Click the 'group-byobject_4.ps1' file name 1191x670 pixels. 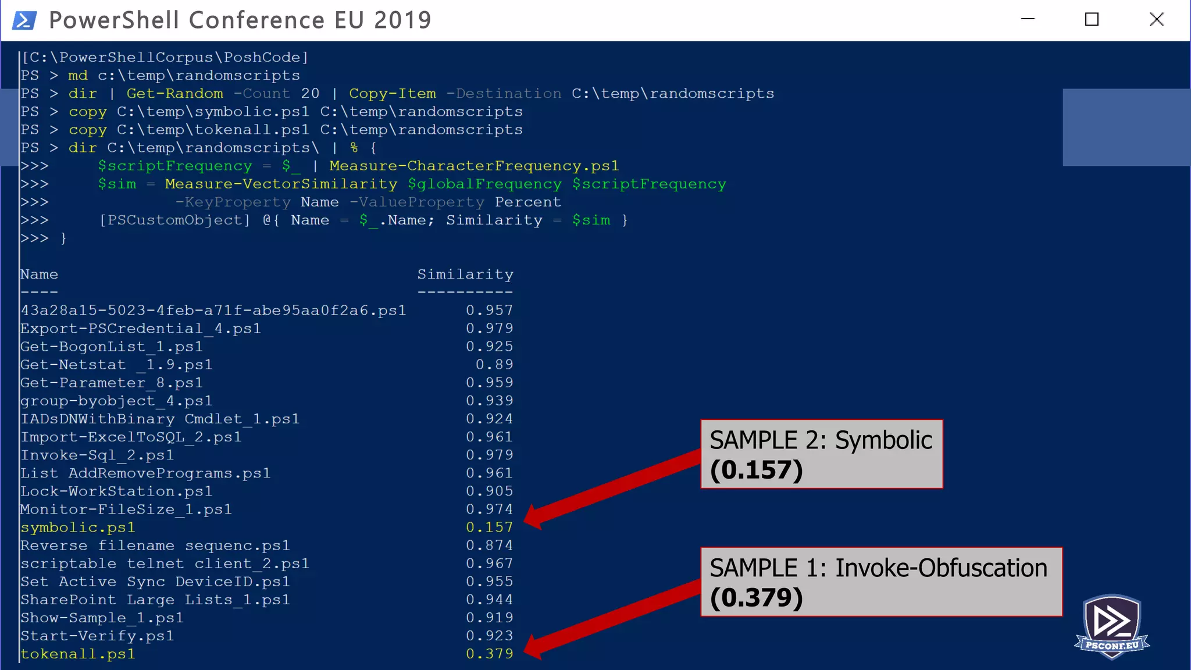coord(117,401)
